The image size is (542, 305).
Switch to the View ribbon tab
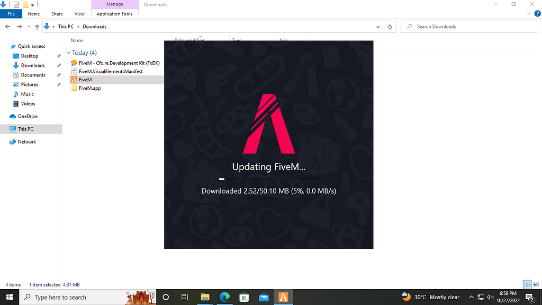pos(79,14)
